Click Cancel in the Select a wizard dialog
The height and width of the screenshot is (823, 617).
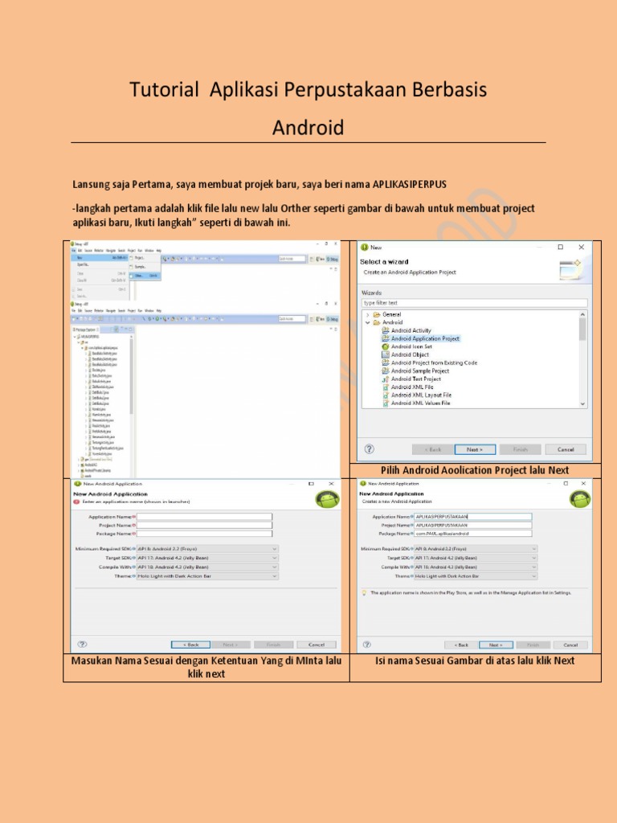pos(566,450)
